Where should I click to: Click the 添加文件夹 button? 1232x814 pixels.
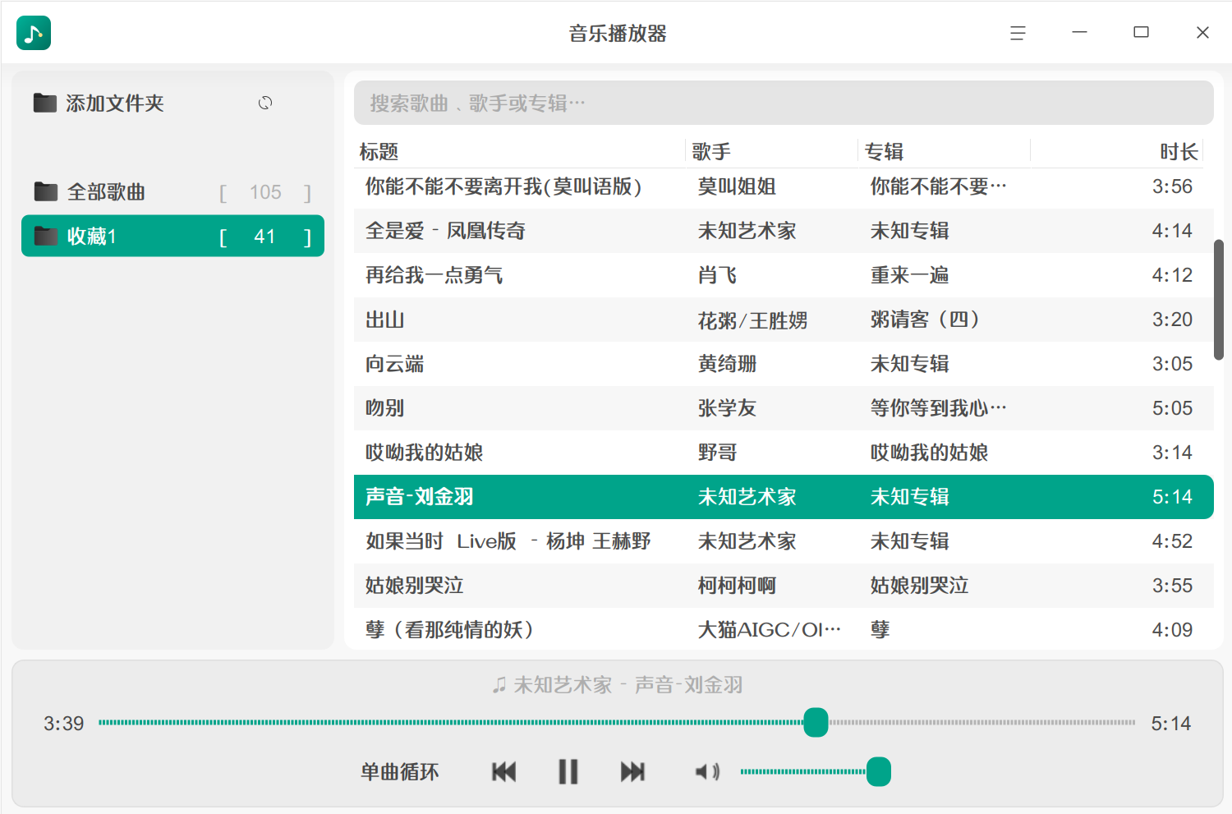(99, 103)
